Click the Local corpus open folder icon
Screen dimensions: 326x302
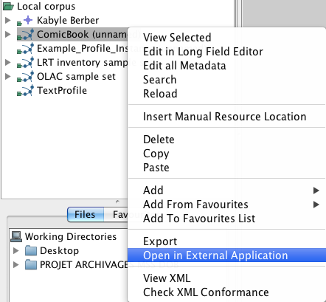(x=8, y=7)
